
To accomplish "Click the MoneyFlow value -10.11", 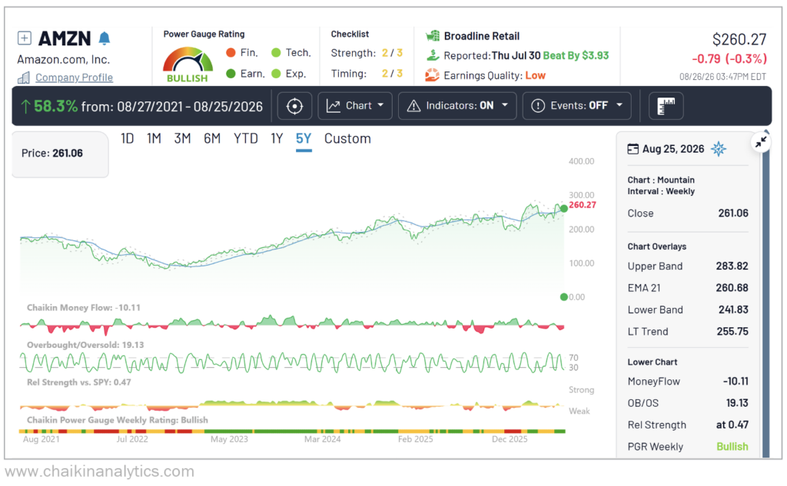I will (x=736, y=382).
